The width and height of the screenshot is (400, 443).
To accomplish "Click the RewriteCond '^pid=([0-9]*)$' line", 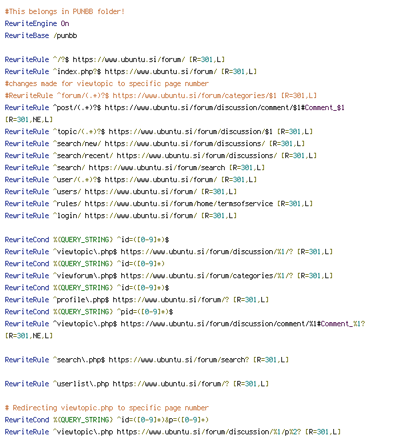I will click(x=89, y=312).
